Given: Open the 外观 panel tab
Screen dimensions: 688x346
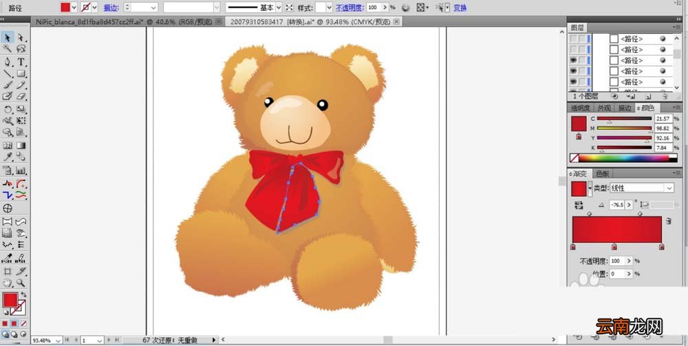Looking at the screenshot, I should click(x=604, y=107).
